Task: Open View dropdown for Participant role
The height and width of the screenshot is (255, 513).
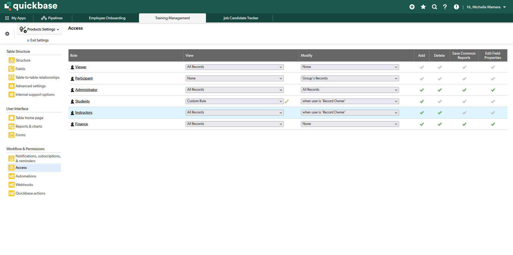Action: 234,78
